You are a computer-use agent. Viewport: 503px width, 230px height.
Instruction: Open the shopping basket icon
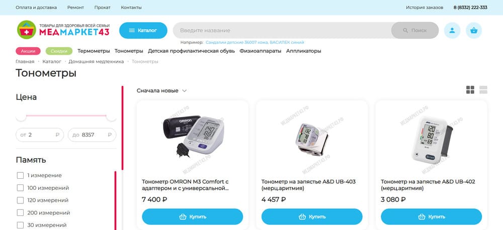point(474,31)
